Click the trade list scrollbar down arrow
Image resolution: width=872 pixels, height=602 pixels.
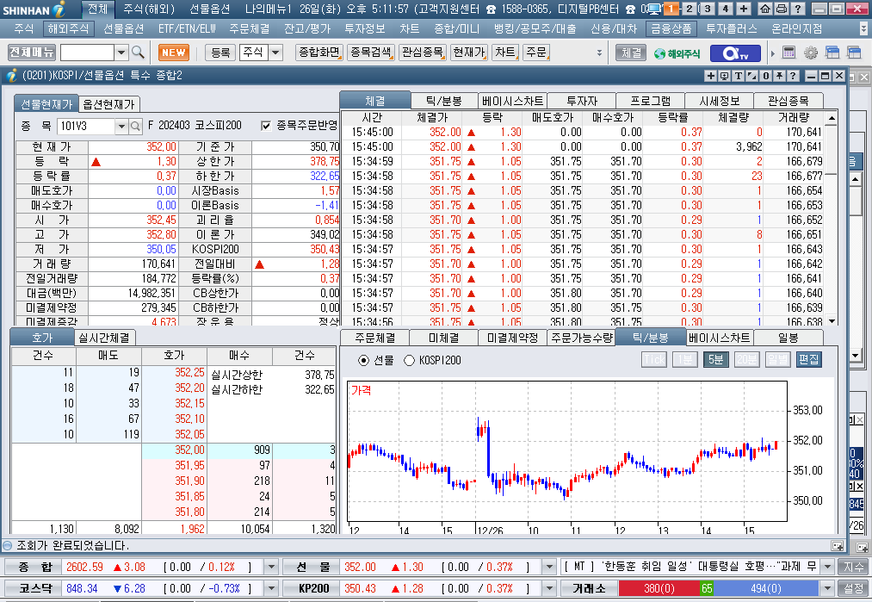832,321
